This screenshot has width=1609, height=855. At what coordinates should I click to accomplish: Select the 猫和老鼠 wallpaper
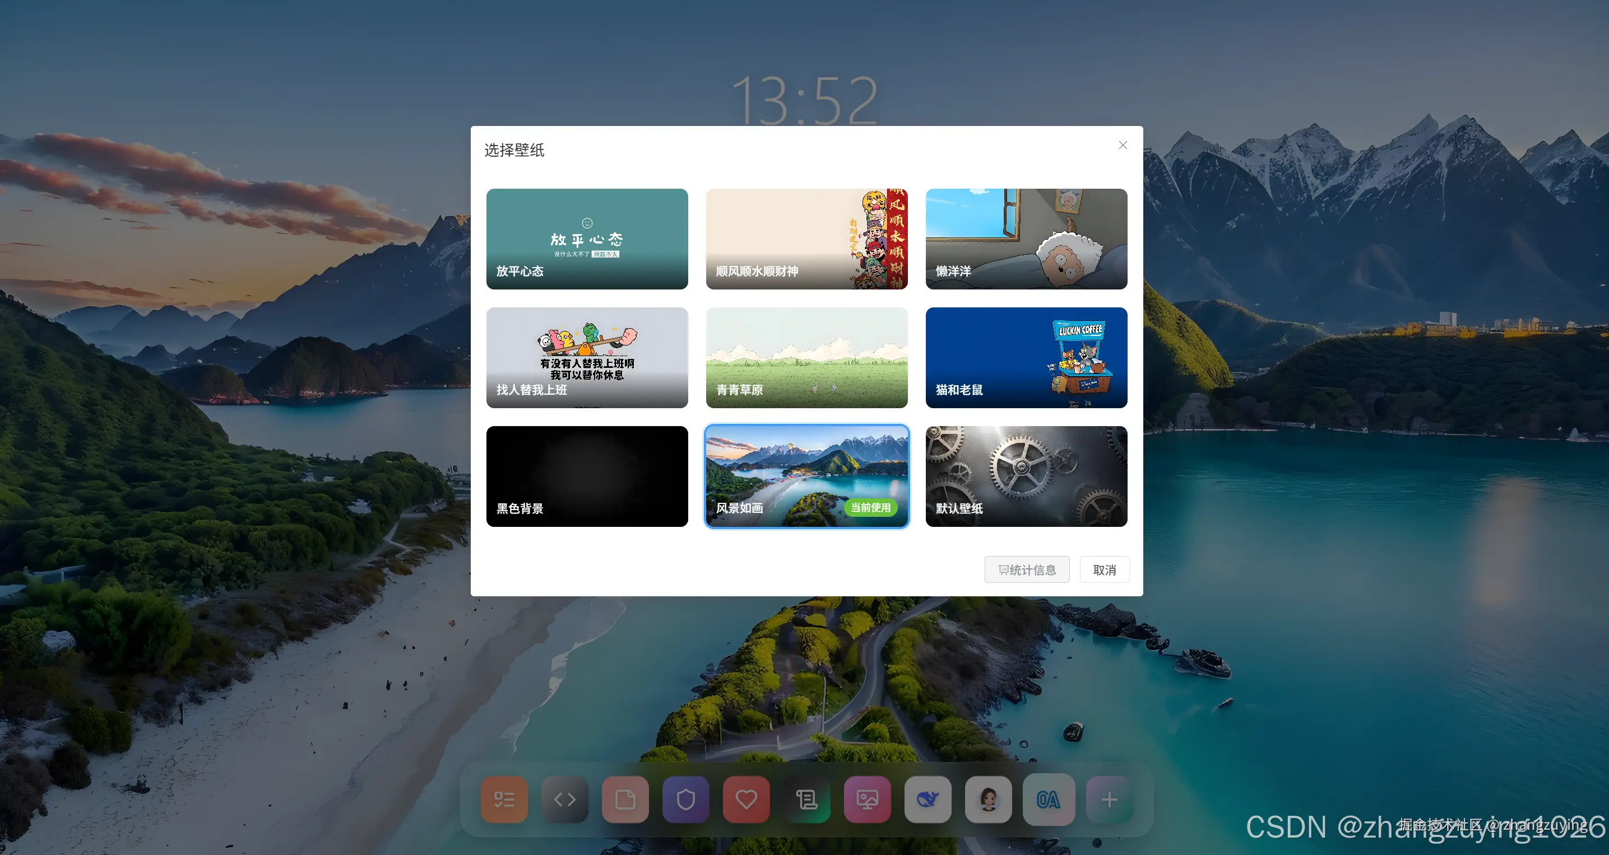(1026, 358)
